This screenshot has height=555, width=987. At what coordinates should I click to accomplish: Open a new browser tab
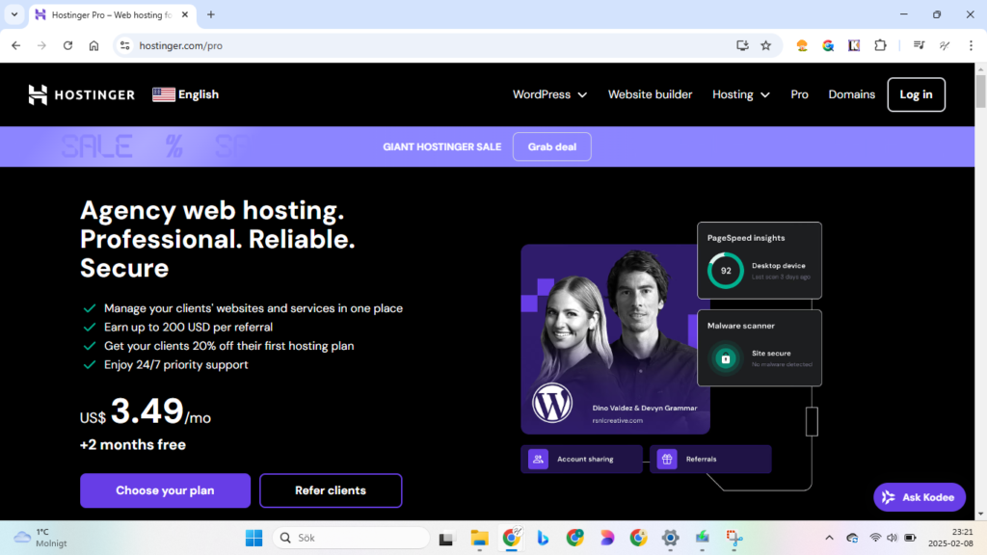click(x=211, y=14)
